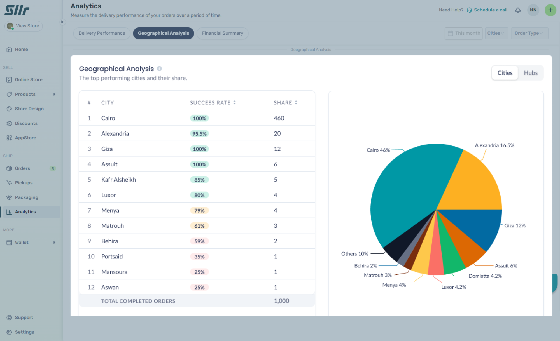Screen dimensions: 560x341
Task: Open Pickups in the sidebar
Action: pos(24,183)
